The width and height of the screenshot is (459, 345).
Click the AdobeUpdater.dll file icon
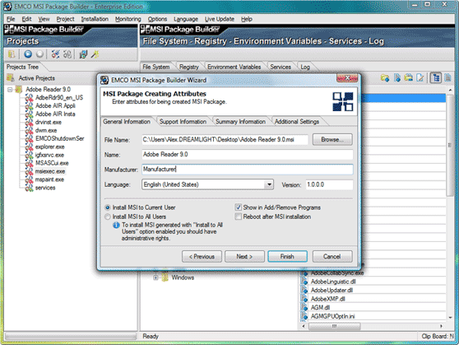pos(304,290)
